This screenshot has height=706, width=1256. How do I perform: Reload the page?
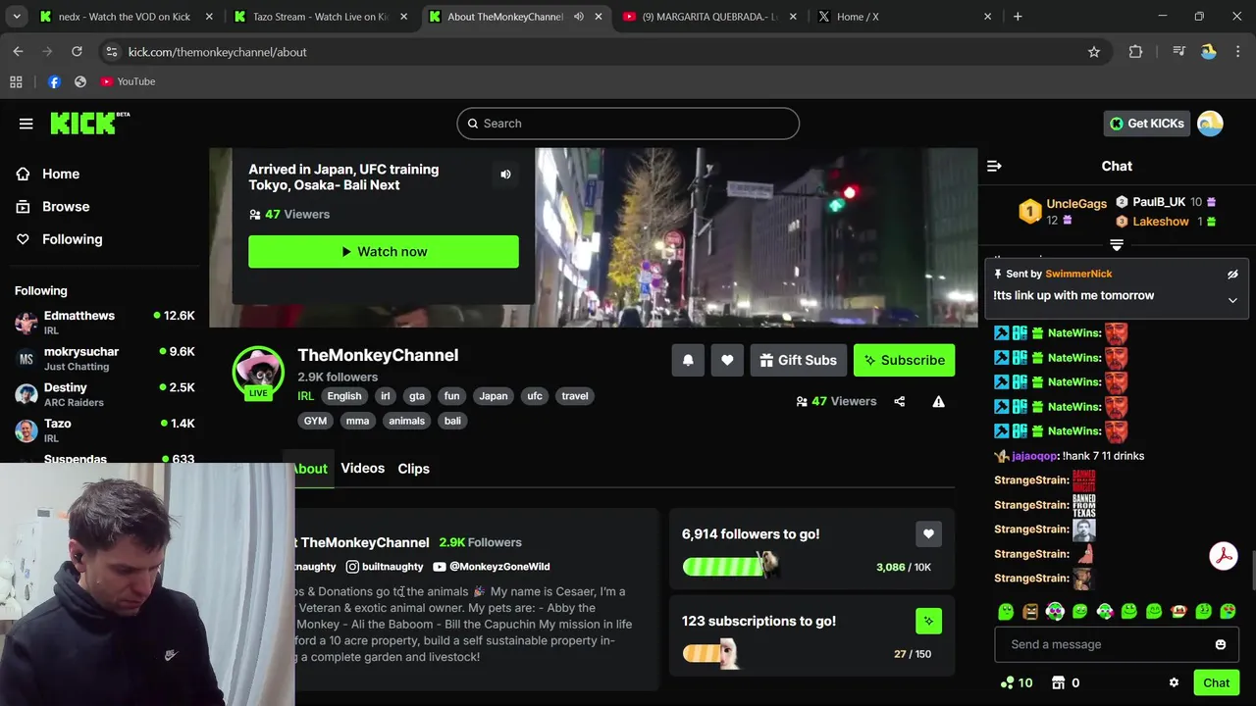pos(77,52)
